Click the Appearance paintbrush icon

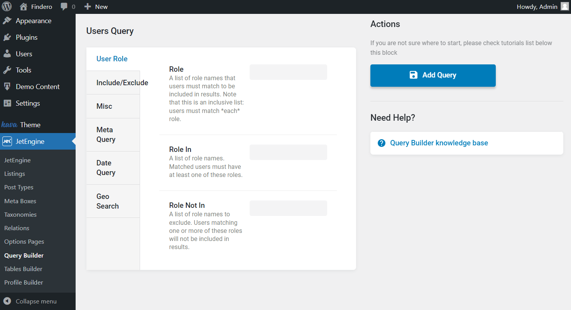[7, 21]
